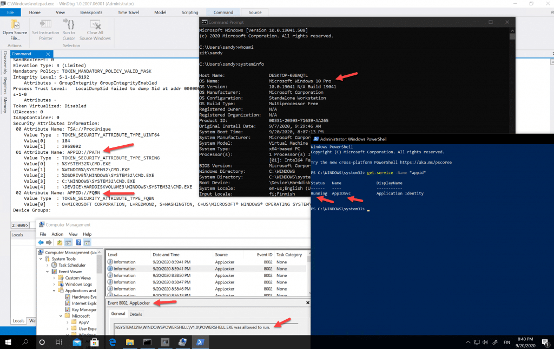The width and height of the screenshot is (554, 349).
Task: Open the Disassembly side panel
Action: click(x=5, y=63)
